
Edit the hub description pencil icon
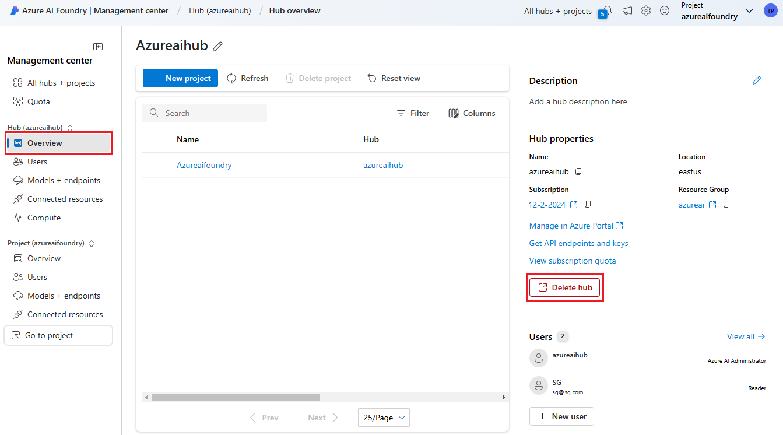click(x=757, y=80)
